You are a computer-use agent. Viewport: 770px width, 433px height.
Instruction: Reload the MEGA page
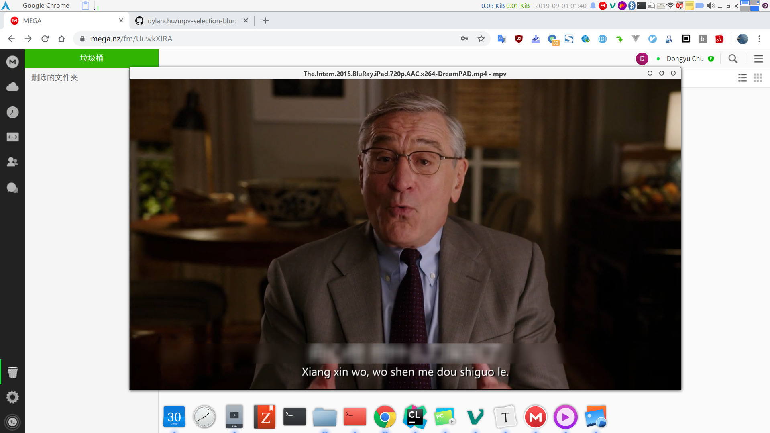pyautogui.click(x=45, y=39)
